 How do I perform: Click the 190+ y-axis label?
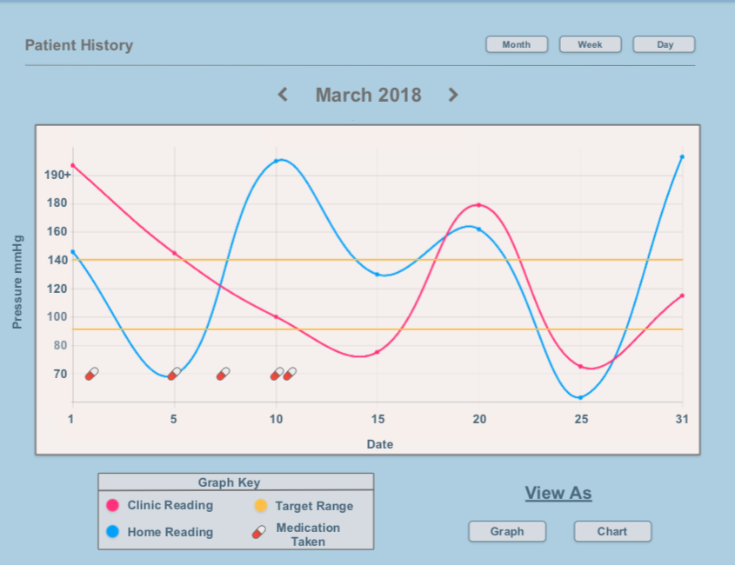point(57,175)
